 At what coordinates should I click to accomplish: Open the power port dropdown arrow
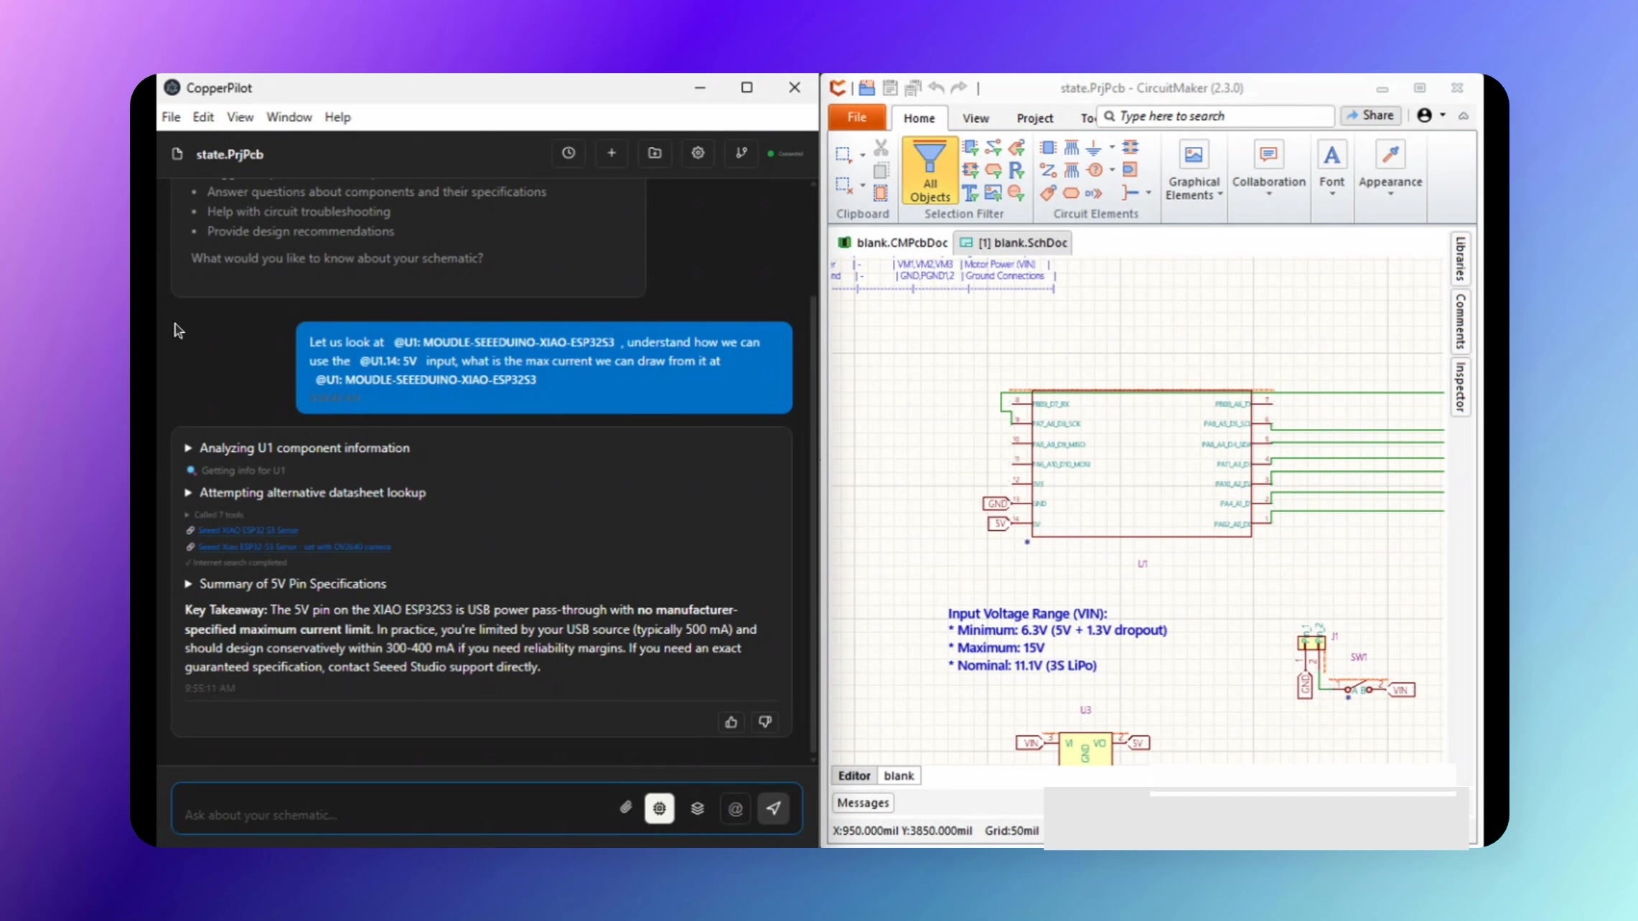coord(1112,148)
